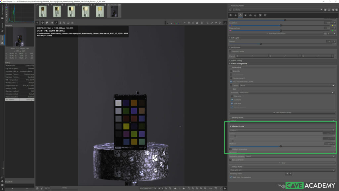Open the Output Profile RTv4_ACES-AP1 dropdown
Screen dimensions: 339x191
point(282,170)
